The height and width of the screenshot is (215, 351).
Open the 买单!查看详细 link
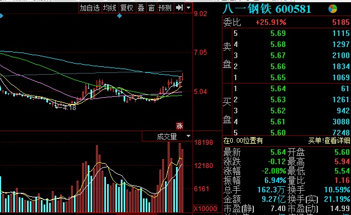click(329, 140)
